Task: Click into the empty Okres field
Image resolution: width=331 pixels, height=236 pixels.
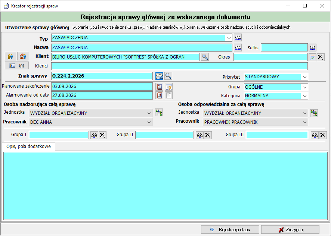Action: pyautogui.click(x=270, y=57)
